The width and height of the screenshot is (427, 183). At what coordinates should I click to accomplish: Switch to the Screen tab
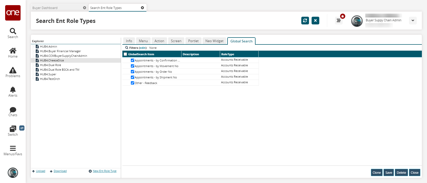[x=176, y=41]
